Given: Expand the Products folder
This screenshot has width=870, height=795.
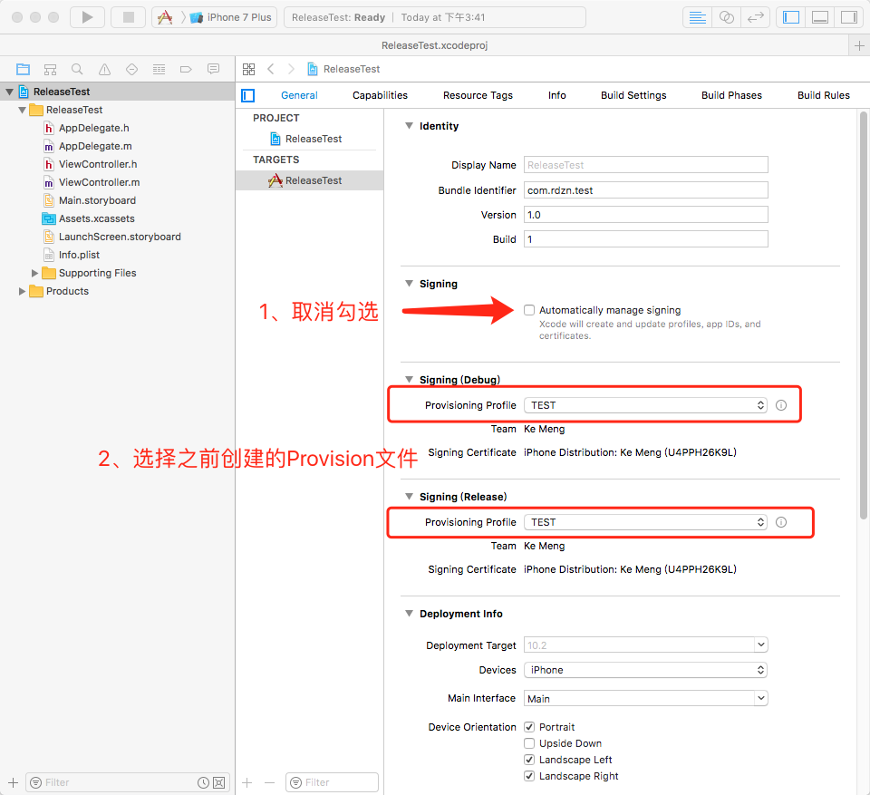Looking at the screenshot, I should coord(22,291).
